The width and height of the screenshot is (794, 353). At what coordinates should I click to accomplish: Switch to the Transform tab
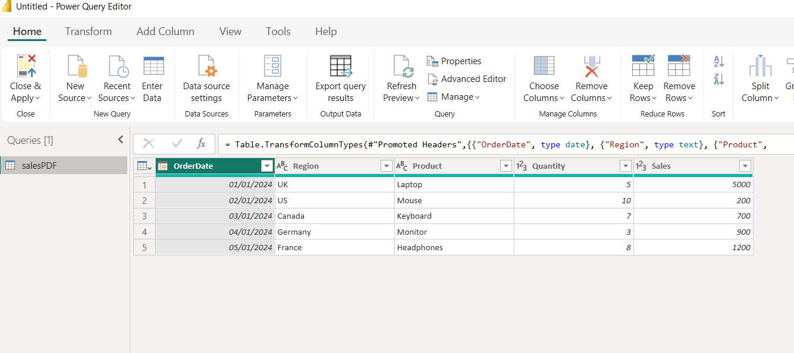click(88, 31)
